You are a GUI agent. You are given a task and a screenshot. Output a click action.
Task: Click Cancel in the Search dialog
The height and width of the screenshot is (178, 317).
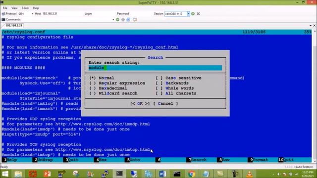click(x=165, y=103)
